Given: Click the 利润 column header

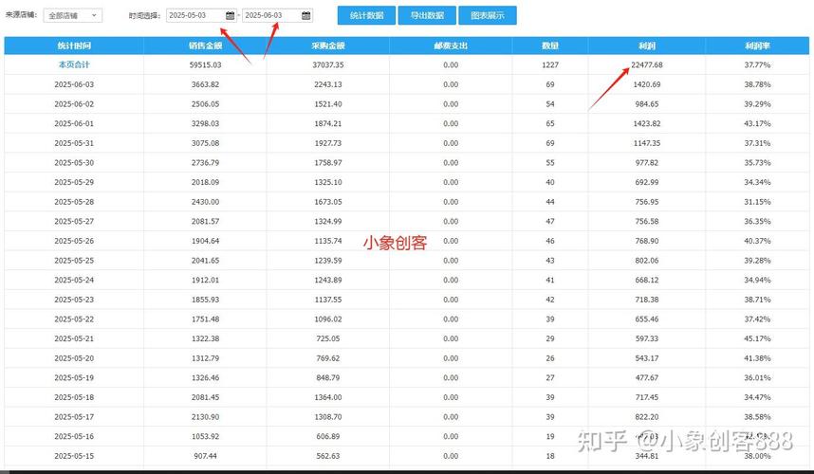Looking at the screenshot, I should click(x=647, y=46).
